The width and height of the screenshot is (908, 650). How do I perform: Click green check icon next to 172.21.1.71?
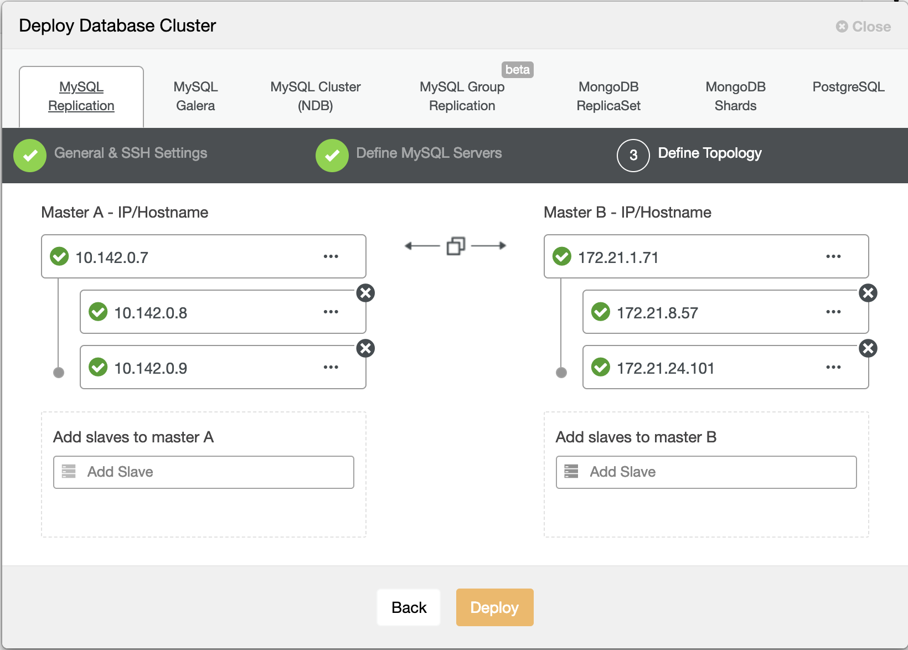(562, 256)
